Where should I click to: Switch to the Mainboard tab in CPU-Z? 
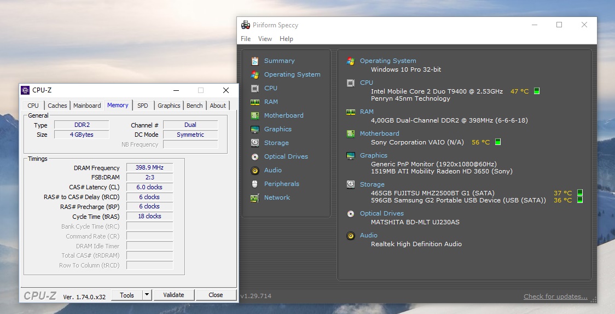pos(87,106)
